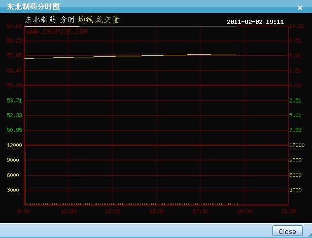Click the 成交量 legend label

[107, 20]
